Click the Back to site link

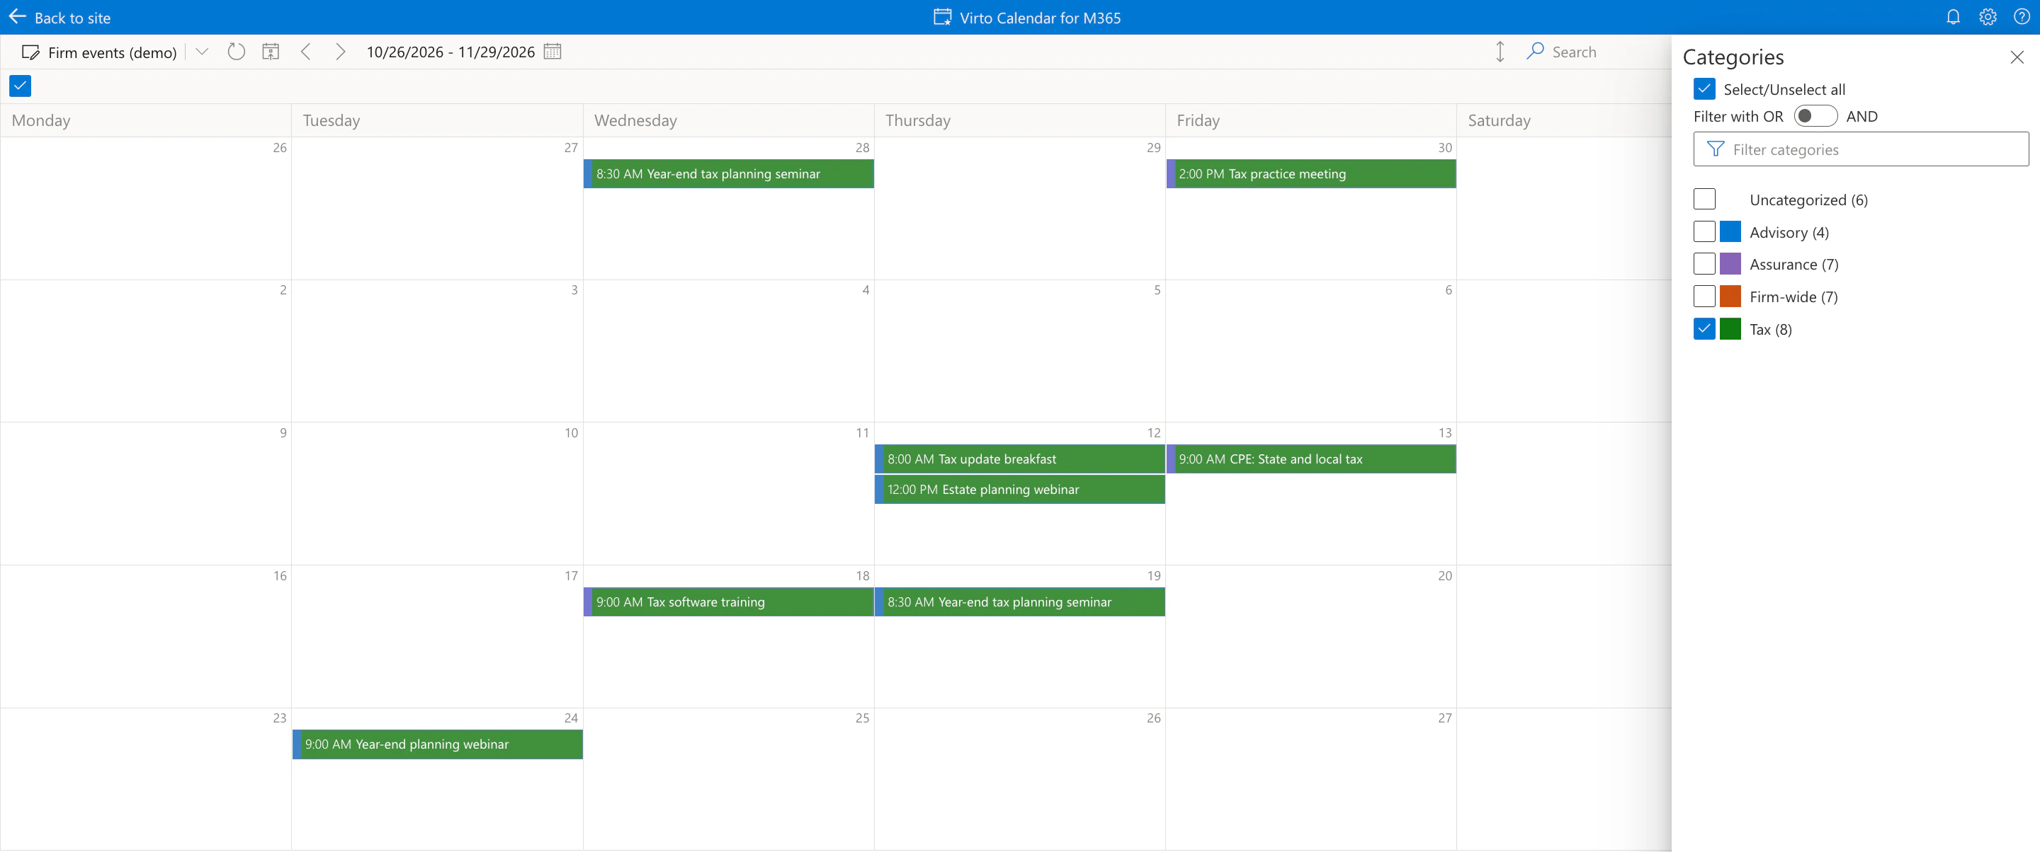pyautogui.click(x=72, y=18)
